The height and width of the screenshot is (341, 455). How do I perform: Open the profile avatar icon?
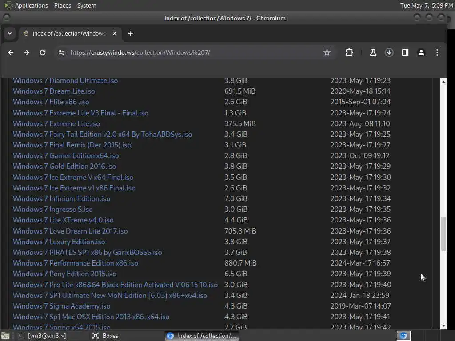point(421,52)
